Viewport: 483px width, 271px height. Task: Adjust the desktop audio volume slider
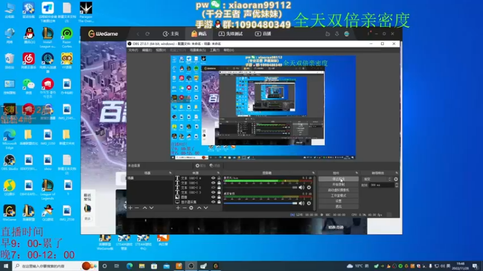(x=261, y=203)
